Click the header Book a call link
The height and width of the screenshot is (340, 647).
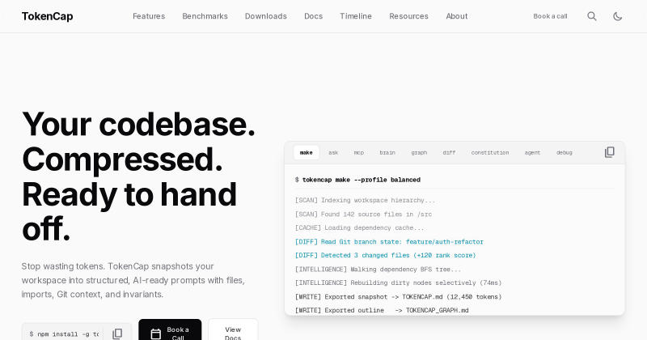point(550,16)
